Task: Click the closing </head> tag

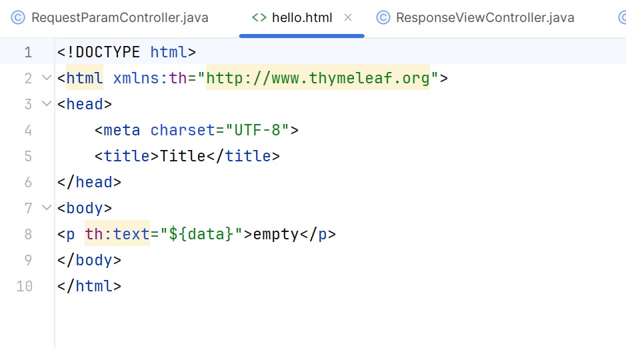Action: pos(89,182)
